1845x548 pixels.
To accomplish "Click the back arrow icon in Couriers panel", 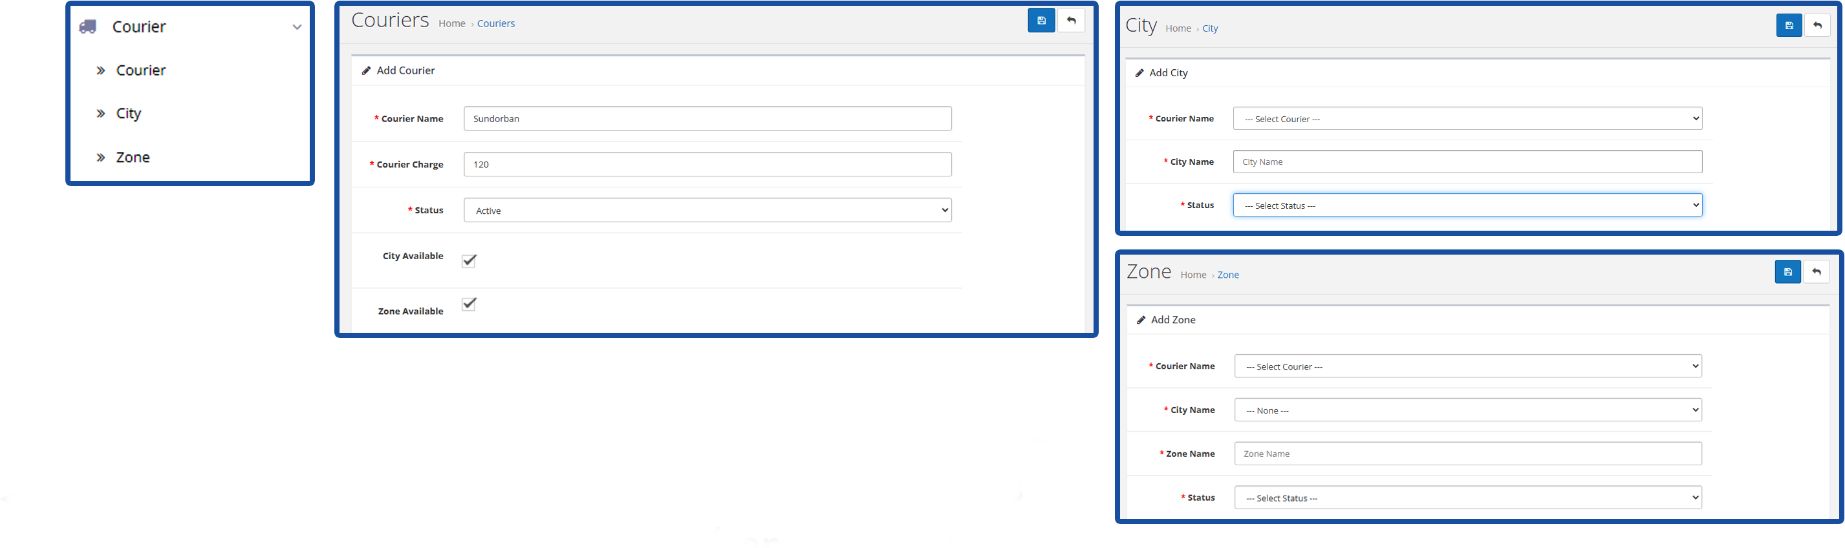I will (1072, 21).
